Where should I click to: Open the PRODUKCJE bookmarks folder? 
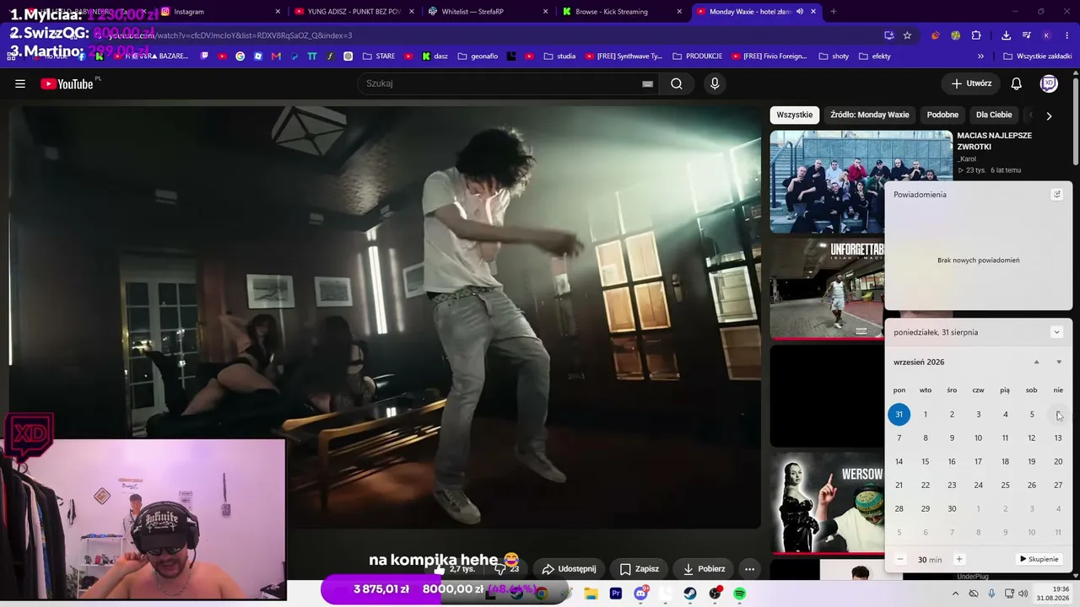pos(697,56)
